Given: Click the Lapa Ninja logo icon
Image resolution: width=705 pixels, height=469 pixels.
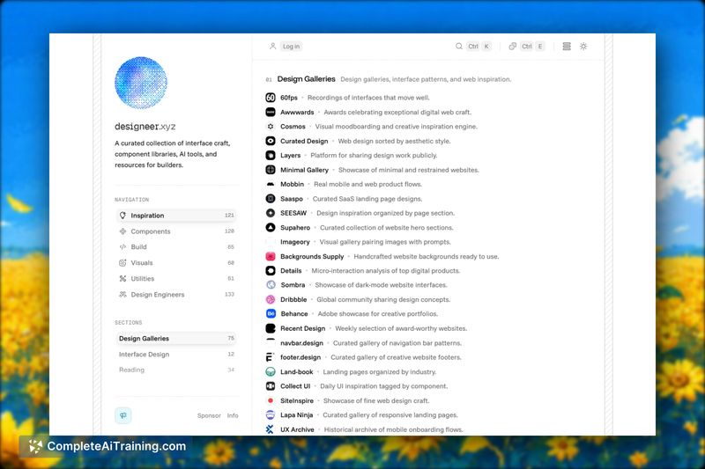Looking at the screenshot, I should [x=271, y=414].
